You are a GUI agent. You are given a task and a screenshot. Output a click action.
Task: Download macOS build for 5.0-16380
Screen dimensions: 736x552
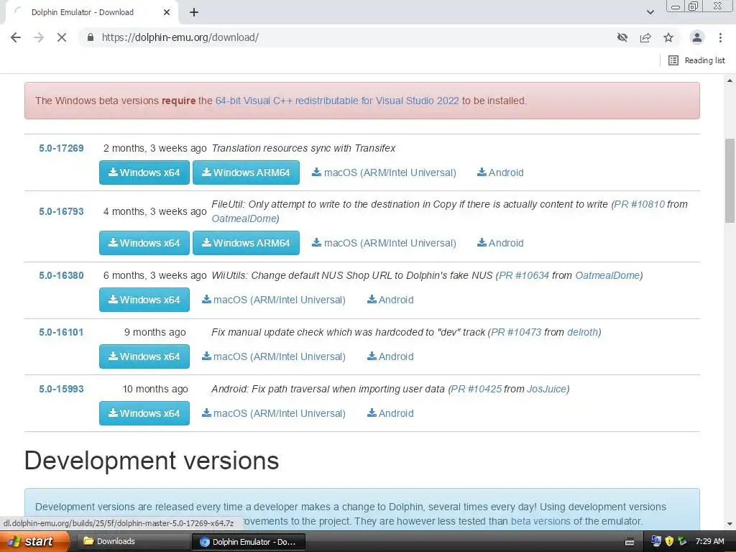[274, 300]
